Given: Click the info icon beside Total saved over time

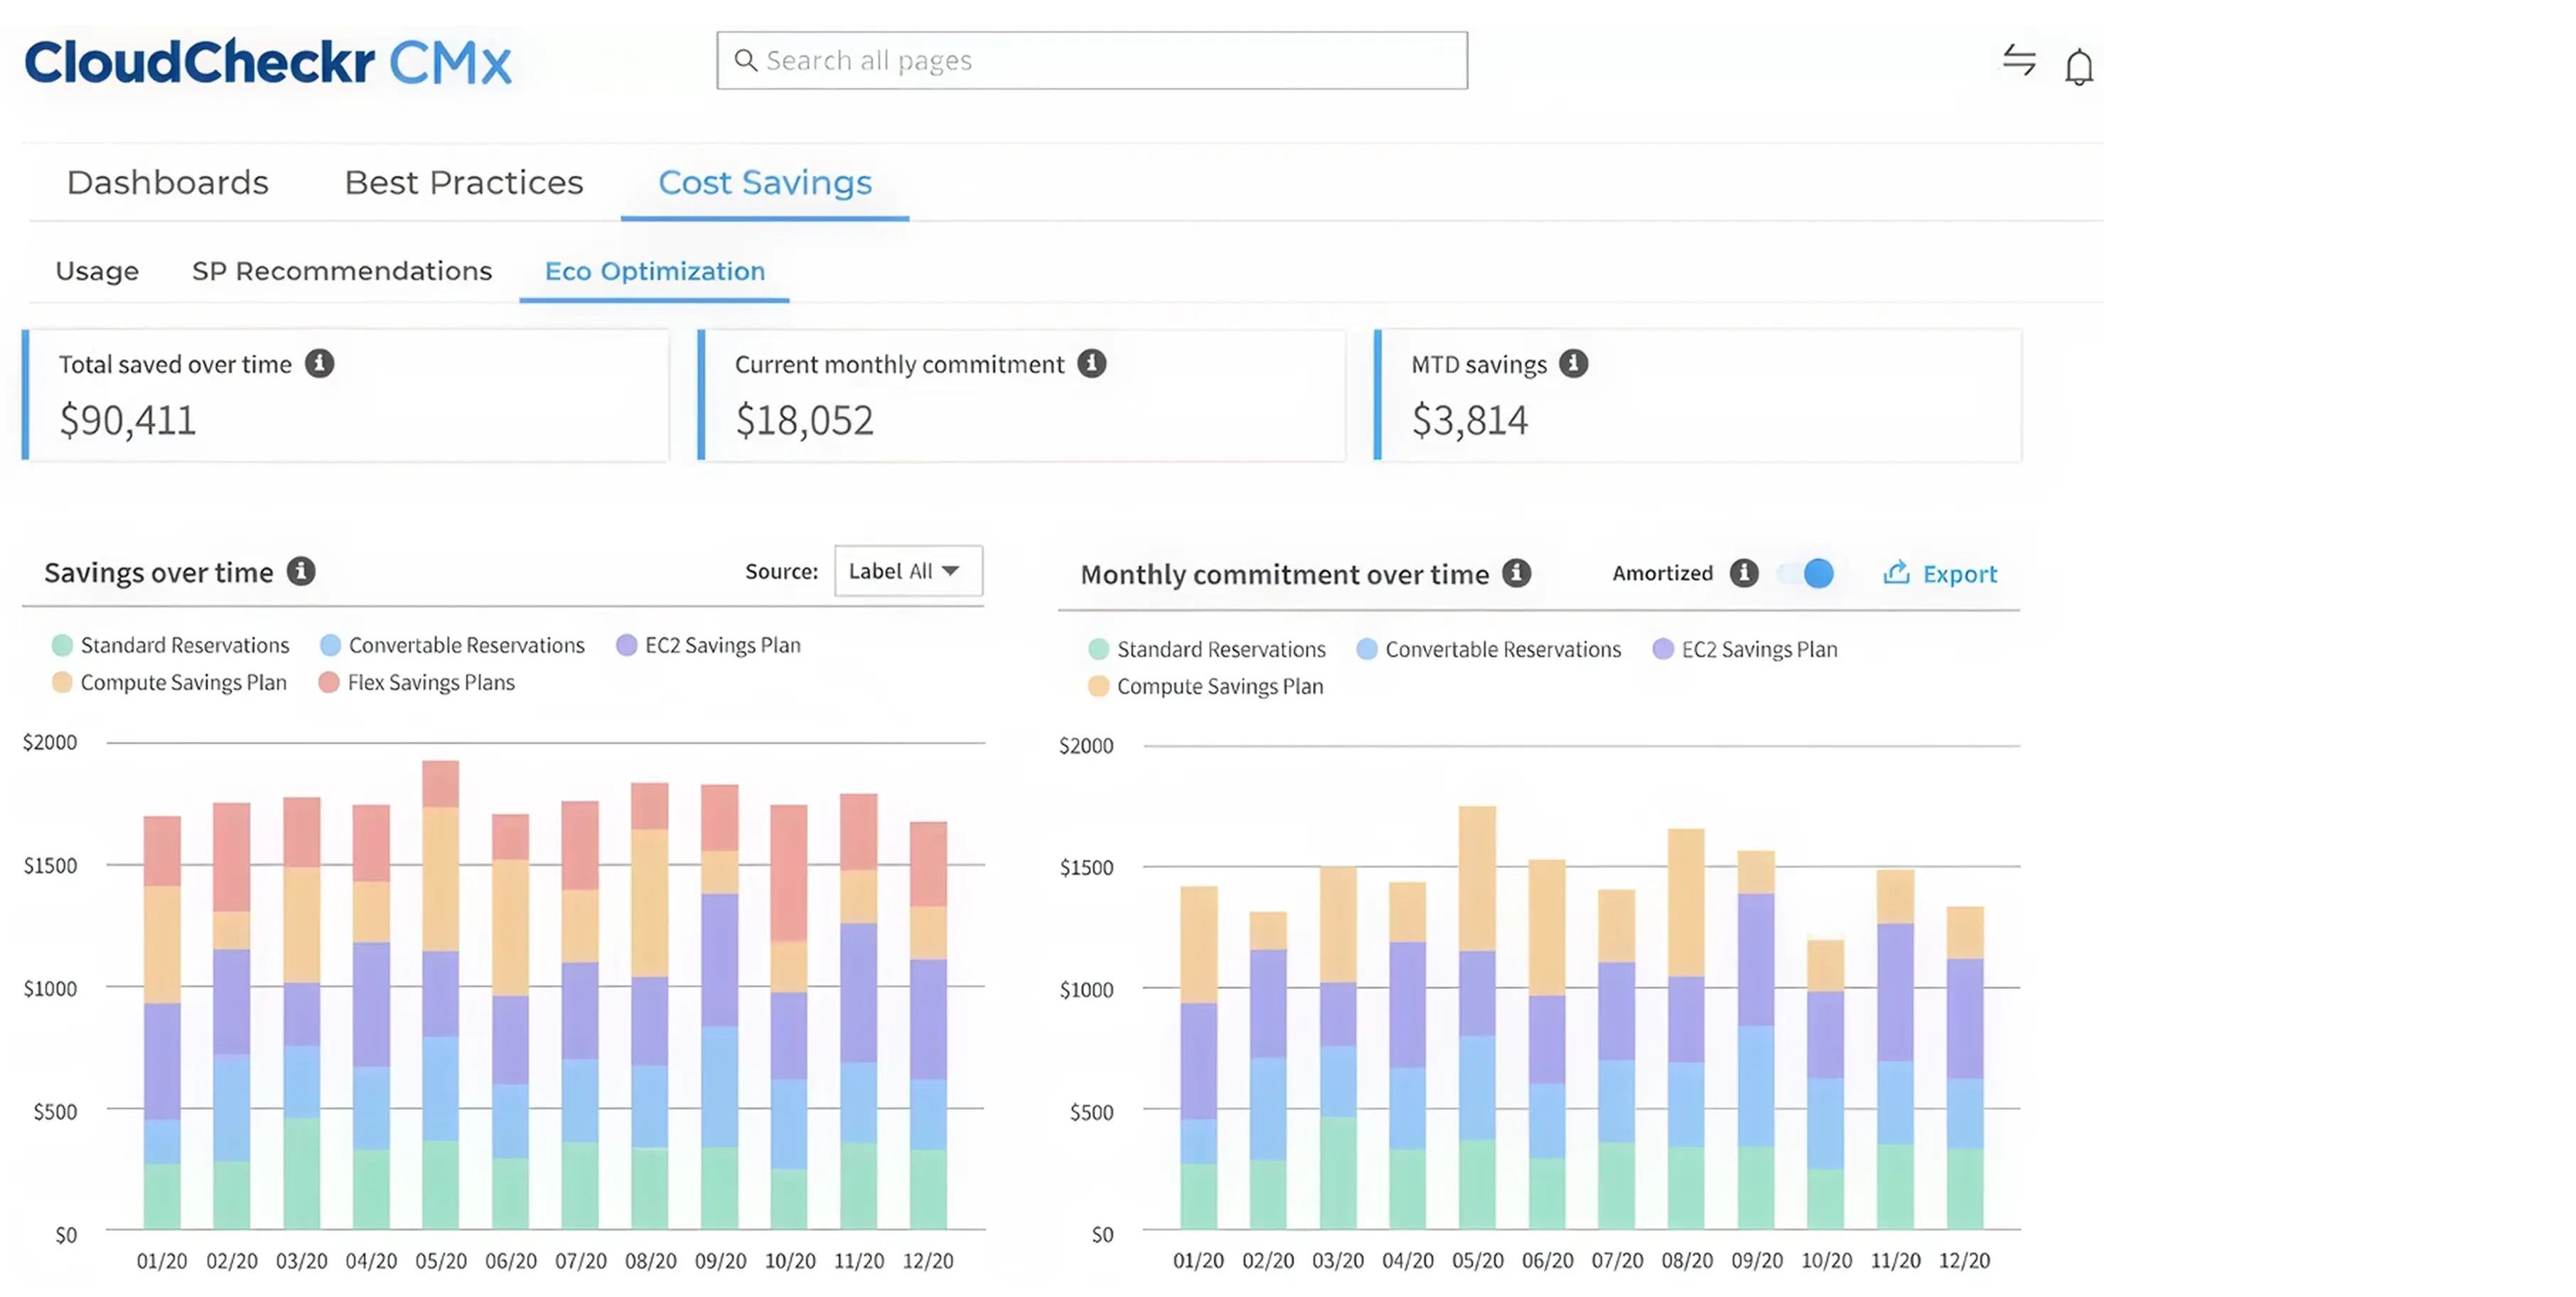Looking at the screenshot, I should (x=319, y=364).
